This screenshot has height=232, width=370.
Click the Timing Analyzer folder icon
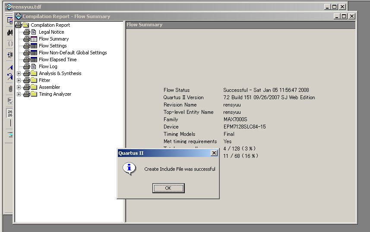click(x=34, y=94)
